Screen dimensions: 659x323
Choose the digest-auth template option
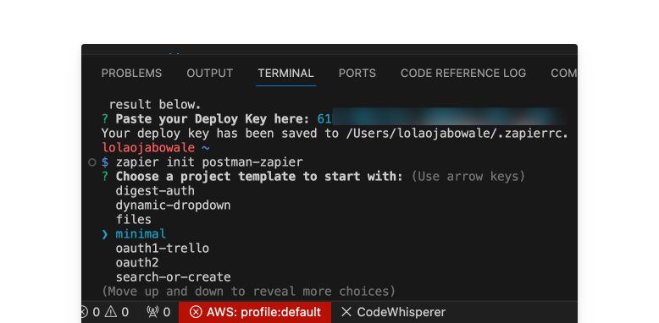click(x=155, y=191)
